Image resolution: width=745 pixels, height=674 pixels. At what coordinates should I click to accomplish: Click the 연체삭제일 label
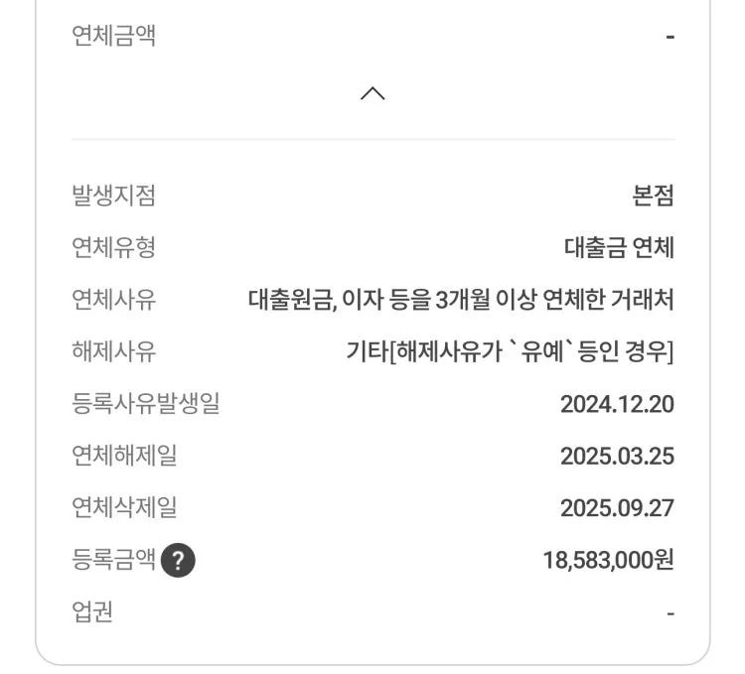(125, 508)
